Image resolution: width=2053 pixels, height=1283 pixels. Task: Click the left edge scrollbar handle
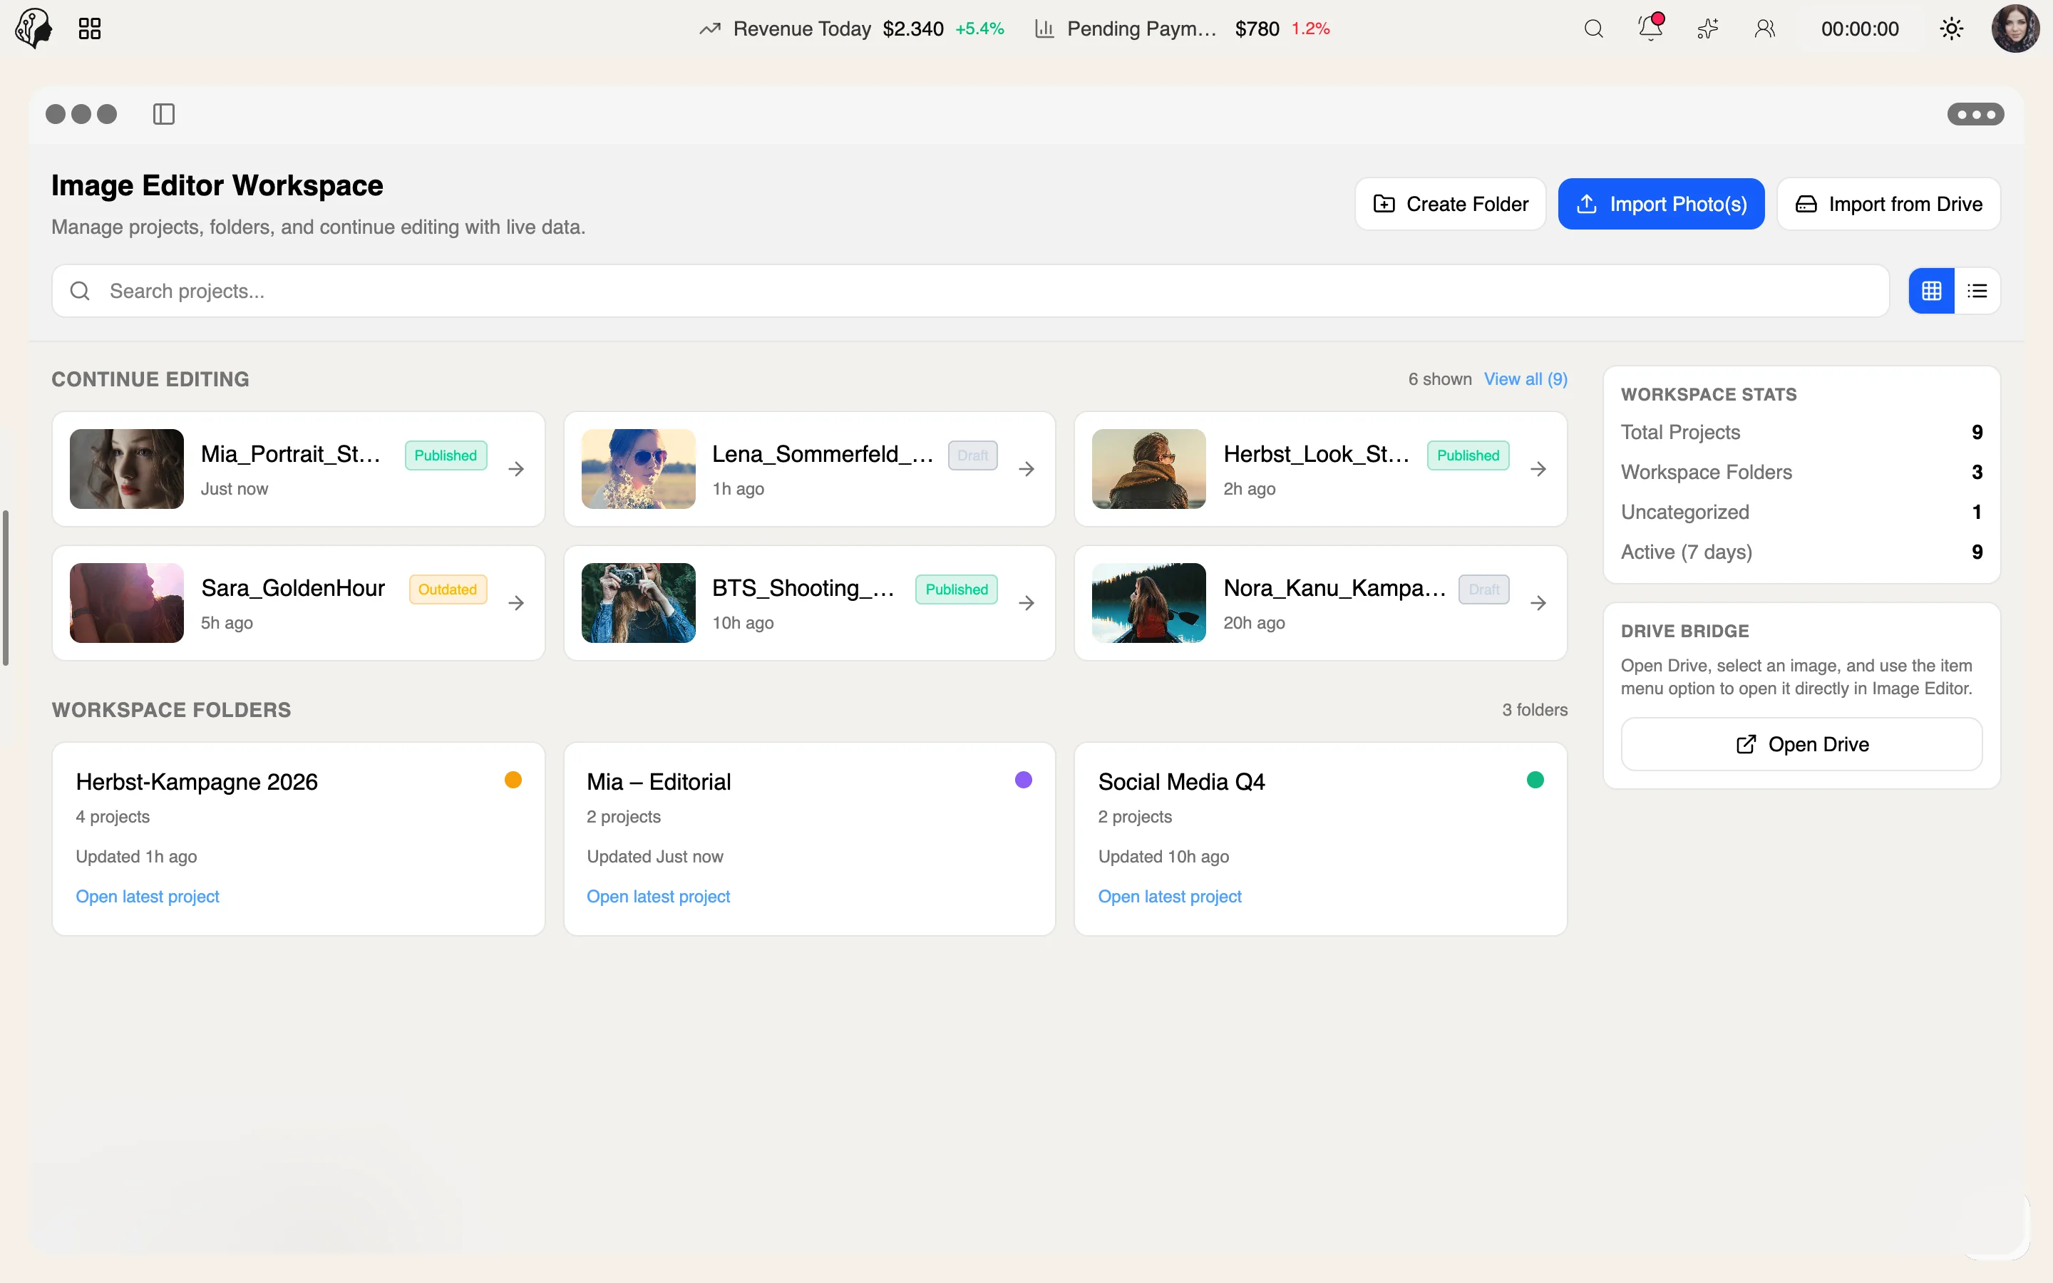point(6,588)
